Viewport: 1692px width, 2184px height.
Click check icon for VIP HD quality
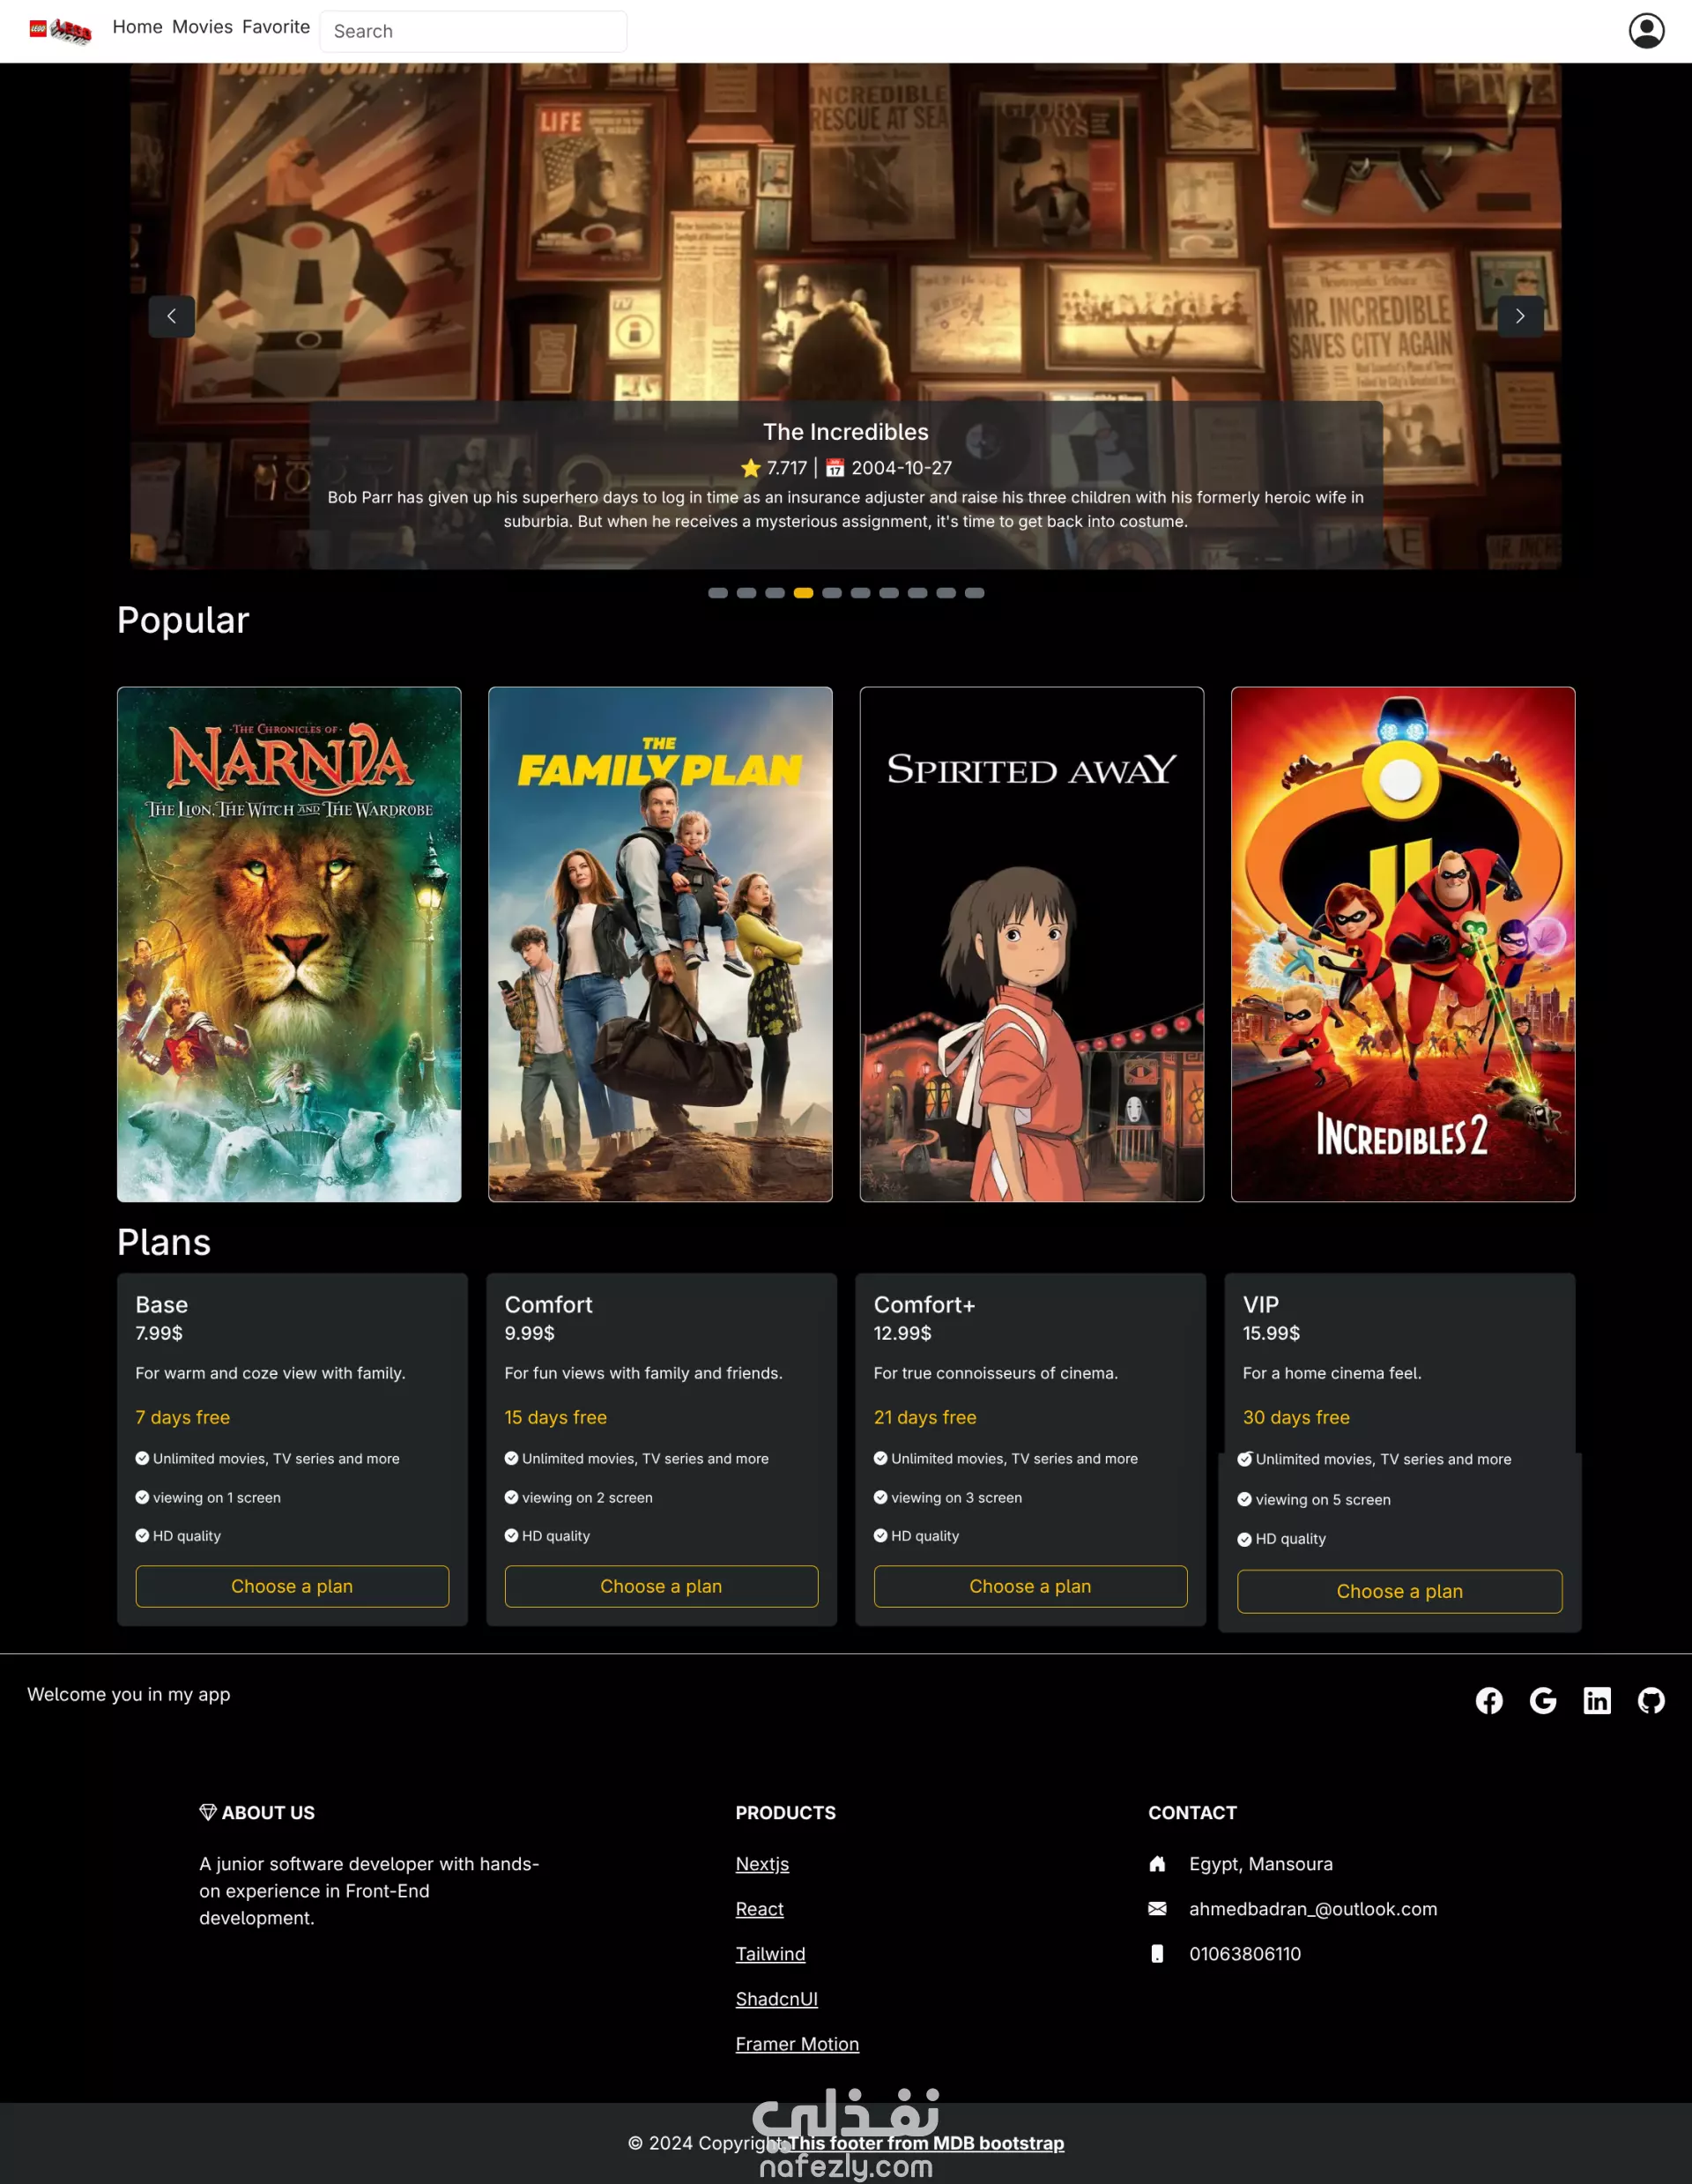(x=1244, y=1539)
